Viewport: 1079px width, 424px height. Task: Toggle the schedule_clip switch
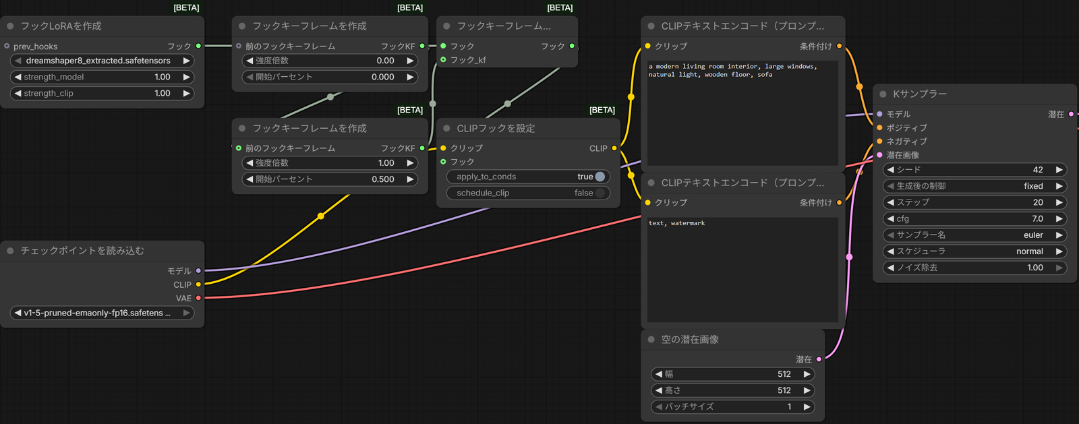point(528,193)
